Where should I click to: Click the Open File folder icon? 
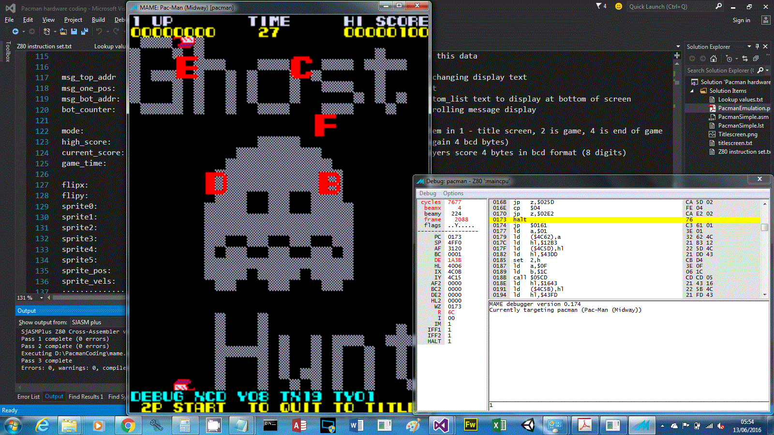tap(63, 31)
